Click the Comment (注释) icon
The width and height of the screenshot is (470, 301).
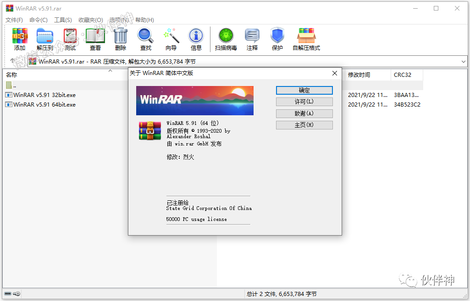coord(252,39)
